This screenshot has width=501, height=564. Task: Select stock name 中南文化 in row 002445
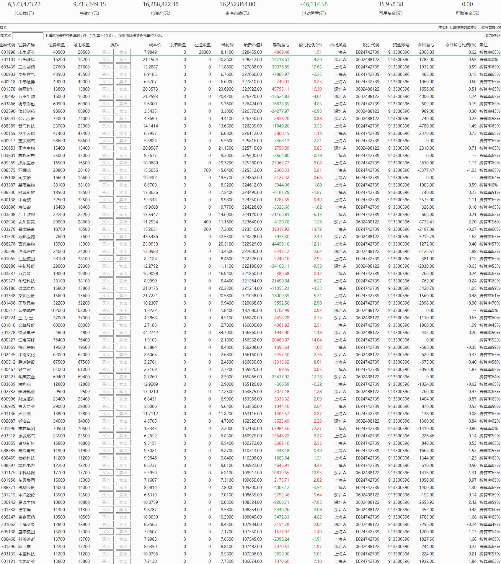pos(27,355)
